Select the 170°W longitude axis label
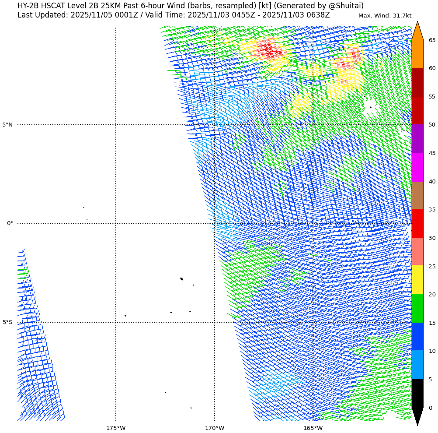The image size is (438, 433). tap(215, 428)
